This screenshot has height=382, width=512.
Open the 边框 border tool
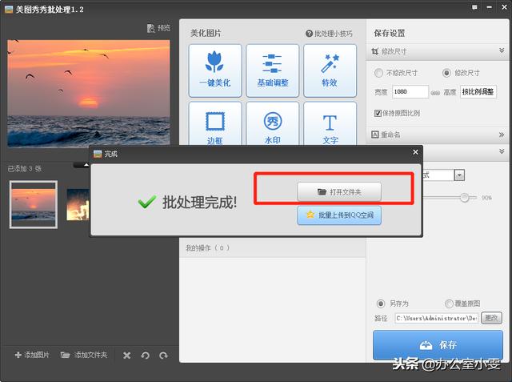coord(215,123)
